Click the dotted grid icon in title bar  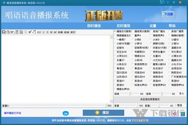162,2
